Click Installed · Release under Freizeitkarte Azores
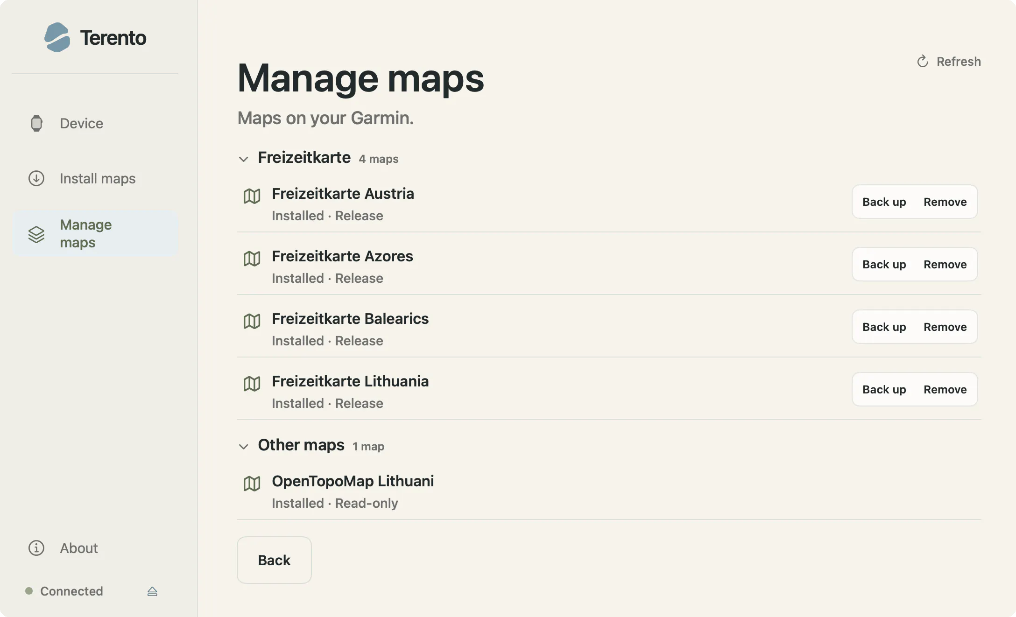Image resolution: width=1016 pixels, height=617 pixels. 327,278
